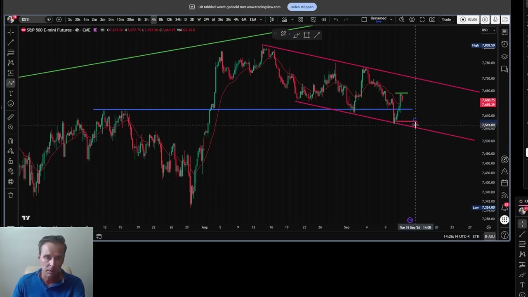Screen dimensions: 528x297
Task: Toggle lock all drawings
Action: pyautogui.click(x=11, y=161)
